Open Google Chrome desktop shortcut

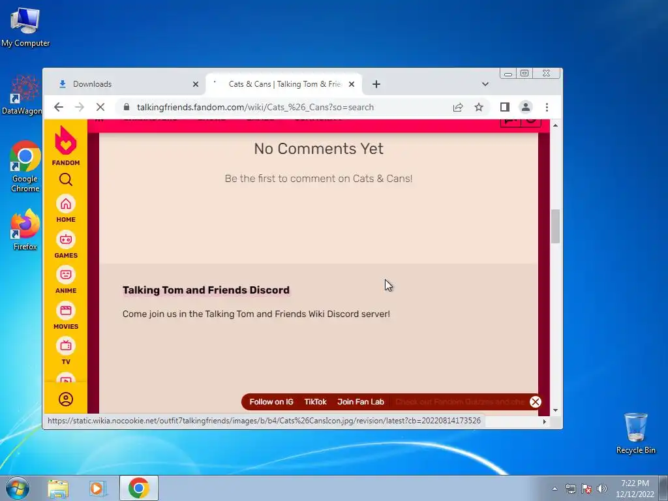click(25, 166)
